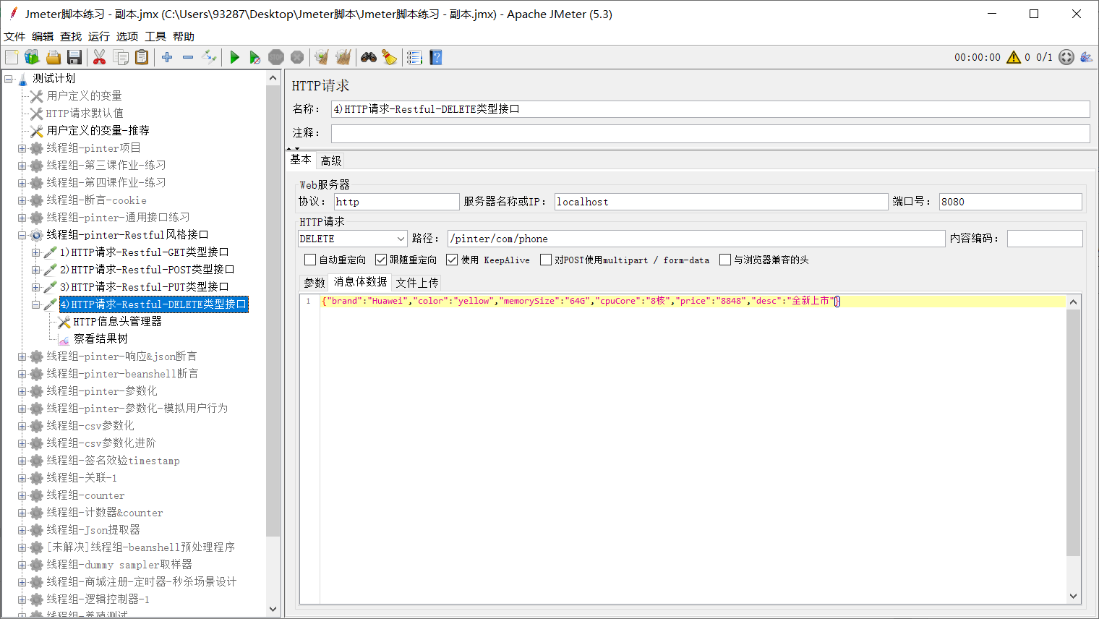Switch to the 文件上传 tab
1099x619 pixels.
pyautogui.click(x=417, y=283)
